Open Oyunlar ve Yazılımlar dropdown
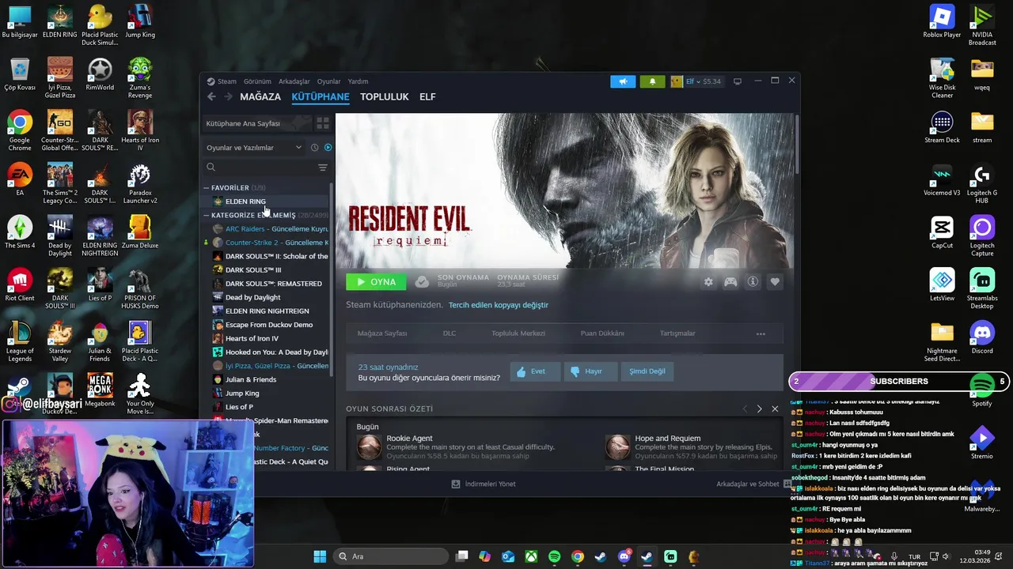Image resolution: width=1013 pixels, height=569 pixels. pos(254,148)
